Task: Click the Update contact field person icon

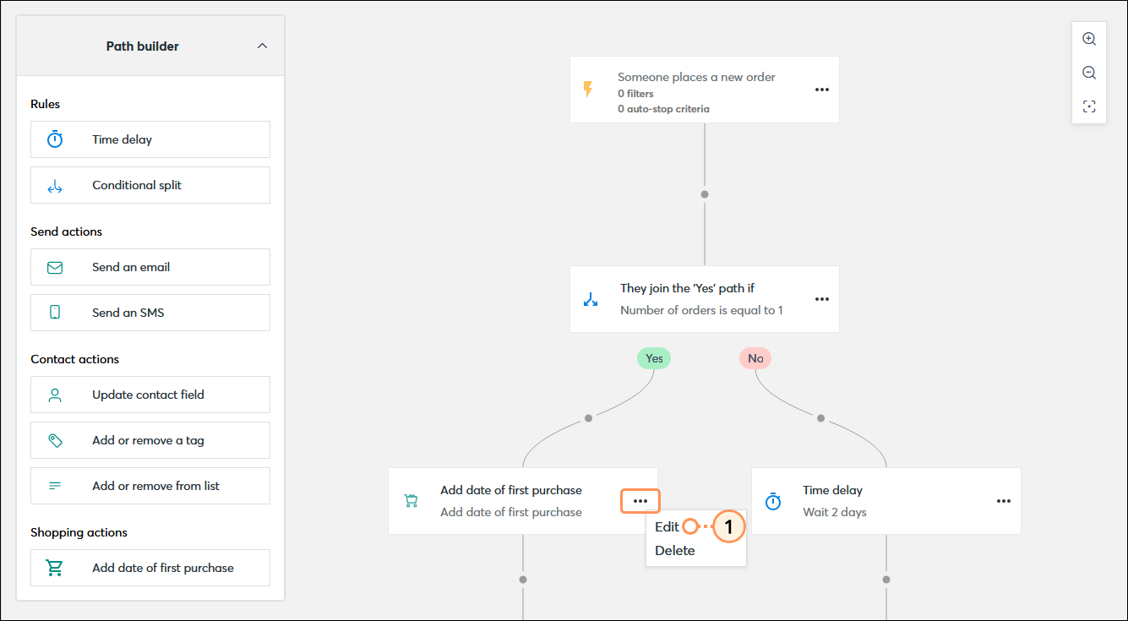Action: click(54, 395)
